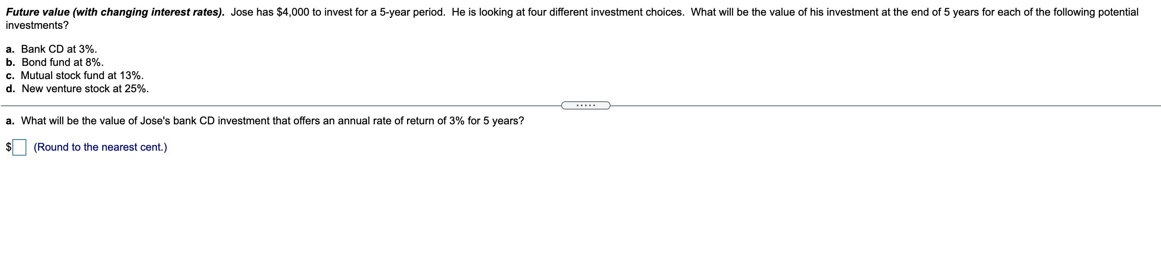
Task: Click the blue instructional text beside the answer box
Action: [100, 147]
